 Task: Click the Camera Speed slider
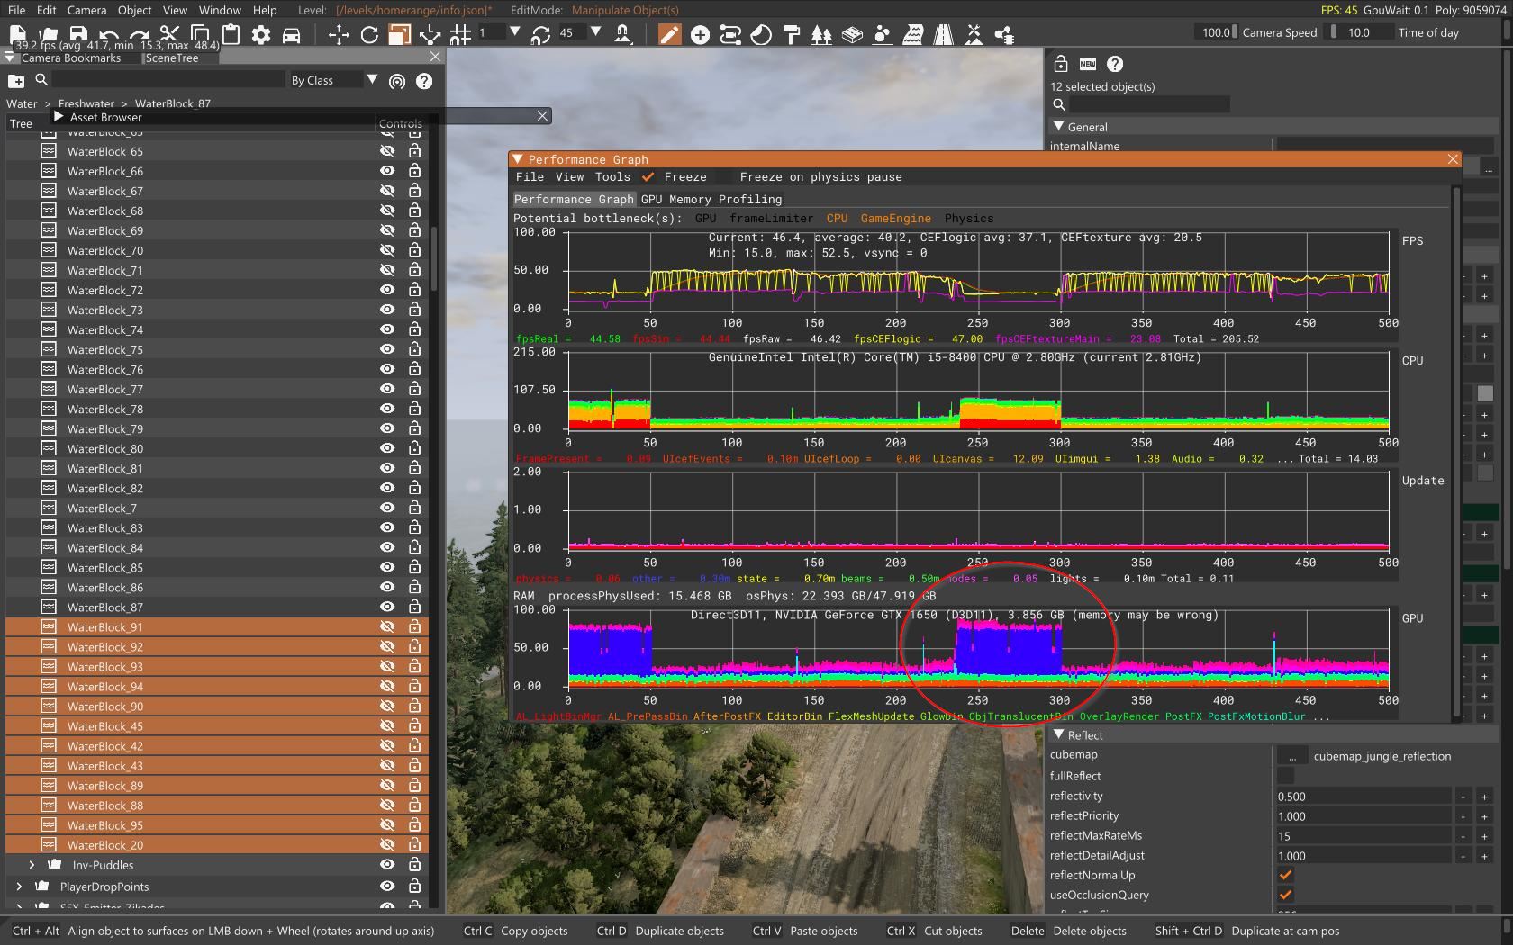pyautogui.click(x=1216, y=32)
